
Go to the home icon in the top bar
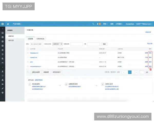pyautogui.click(x=8, y=24)
